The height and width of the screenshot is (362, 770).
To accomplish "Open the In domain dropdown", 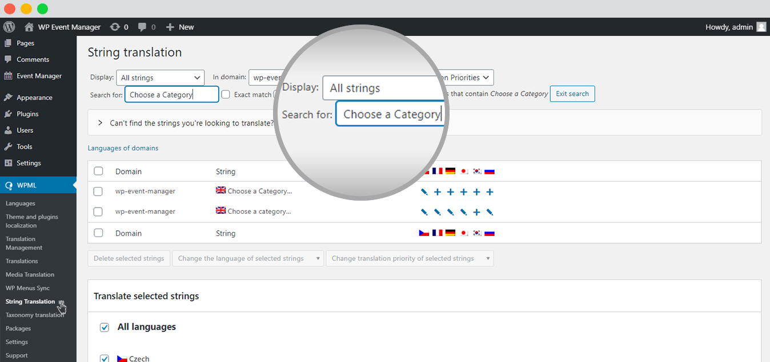I will (266, 78).
